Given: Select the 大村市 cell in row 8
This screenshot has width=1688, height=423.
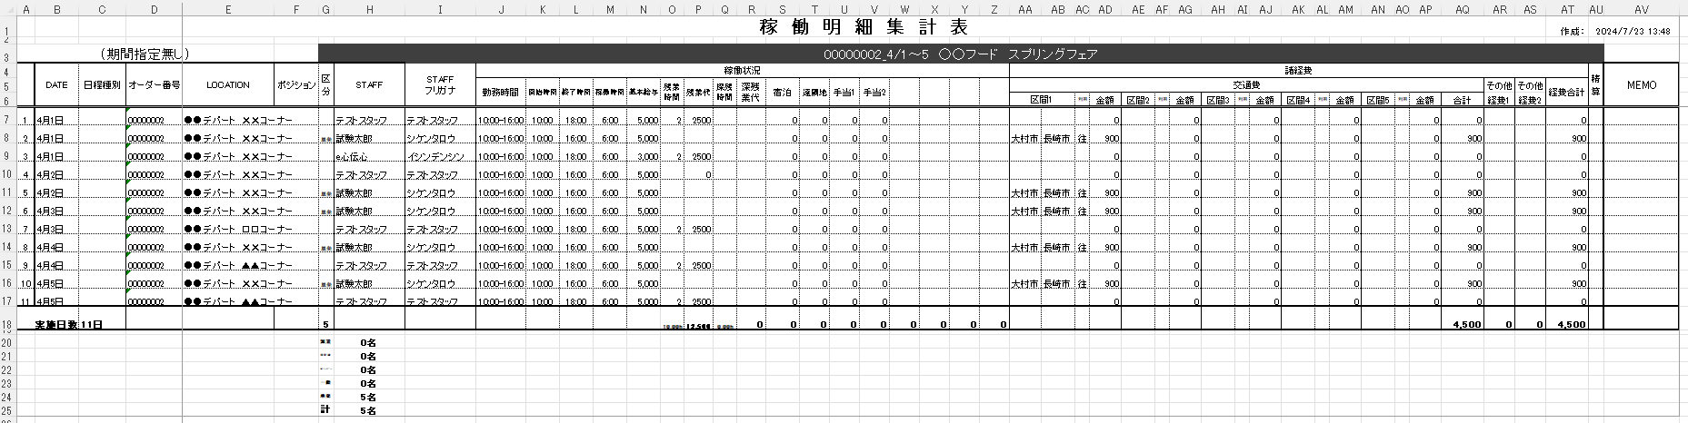Looking at the screenshot, I should tap(1024, 139).
